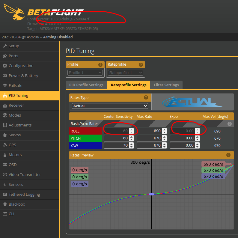Open the Configuration page
The image size is (238, 238).
tap(29, 66)
